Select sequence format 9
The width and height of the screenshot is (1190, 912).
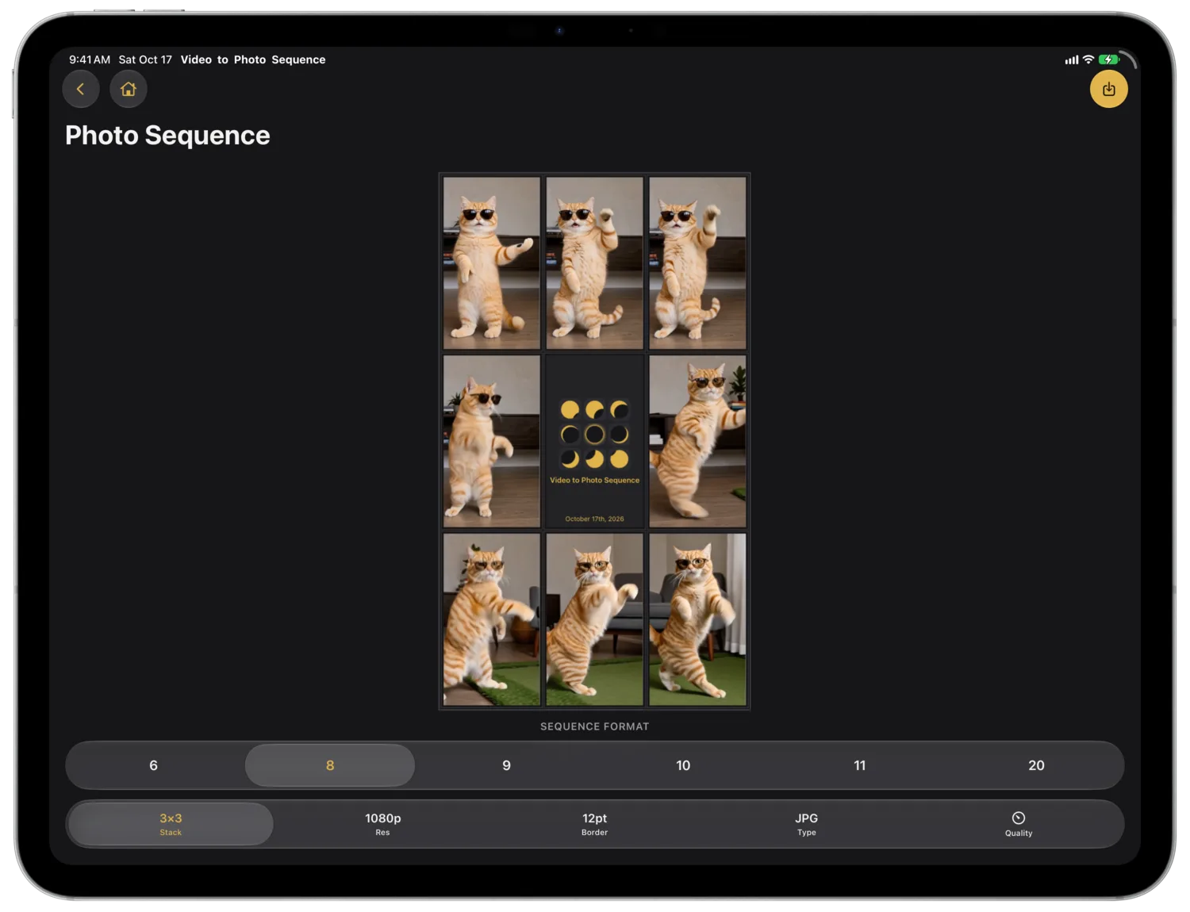[x=506, y=765]
